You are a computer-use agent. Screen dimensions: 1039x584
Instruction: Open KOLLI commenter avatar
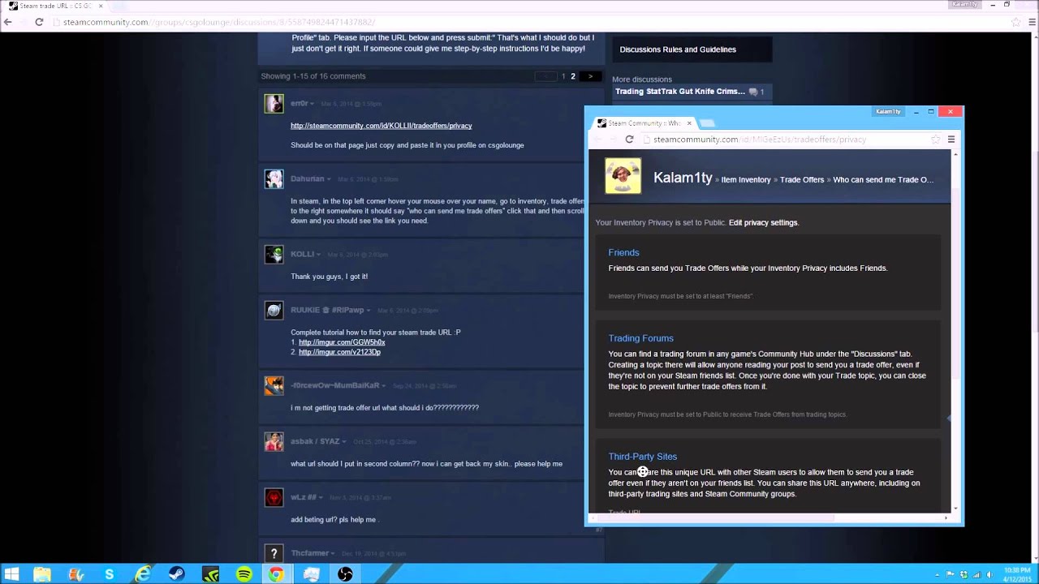click(x=274, y=255)
